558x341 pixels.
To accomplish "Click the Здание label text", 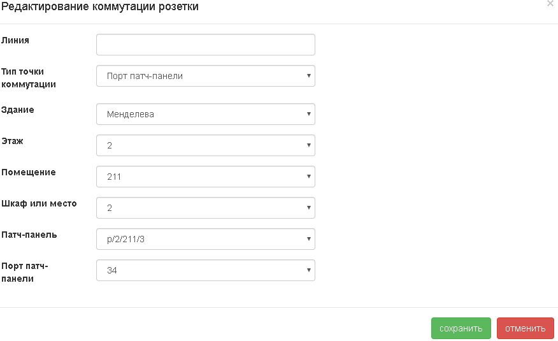I will pyautogui.click(x=18, y=110).
